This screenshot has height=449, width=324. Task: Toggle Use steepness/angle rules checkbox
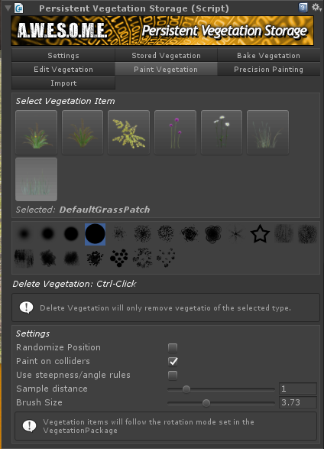tap(173, 376)
